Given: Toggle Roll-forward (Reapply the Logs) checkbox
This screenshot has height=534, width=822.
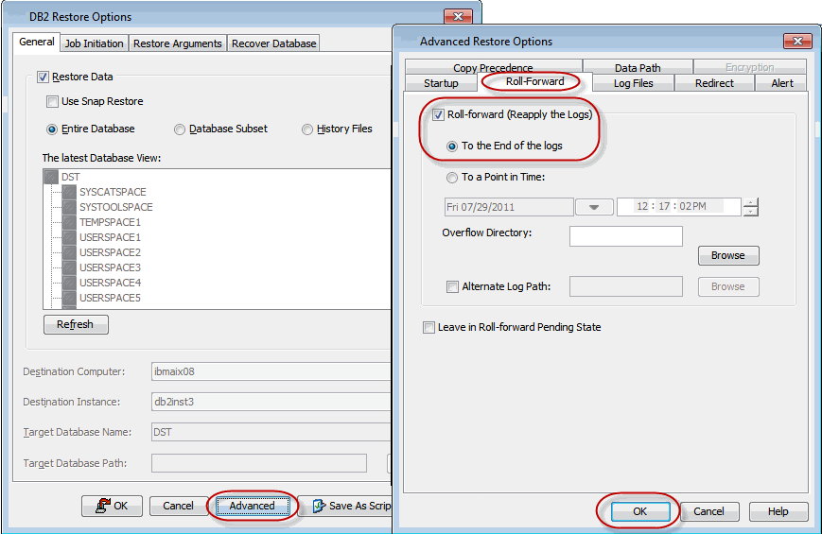Looking at the screenshot, I should coord(438,114).
